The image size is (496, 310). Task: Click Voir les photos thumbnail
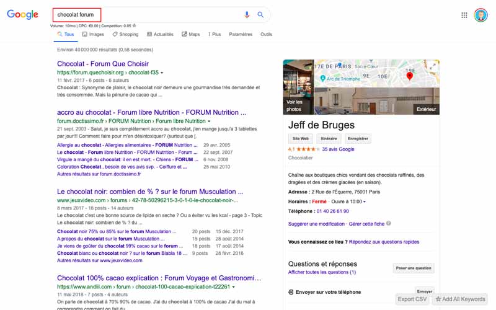[x=298, y=87]
